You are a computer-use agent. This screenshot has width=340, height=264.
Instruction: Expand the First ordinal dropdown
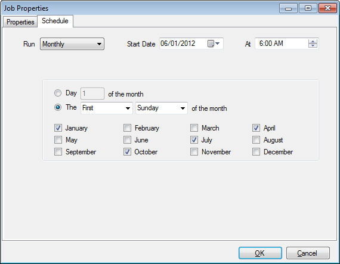[x=107, y=108]
